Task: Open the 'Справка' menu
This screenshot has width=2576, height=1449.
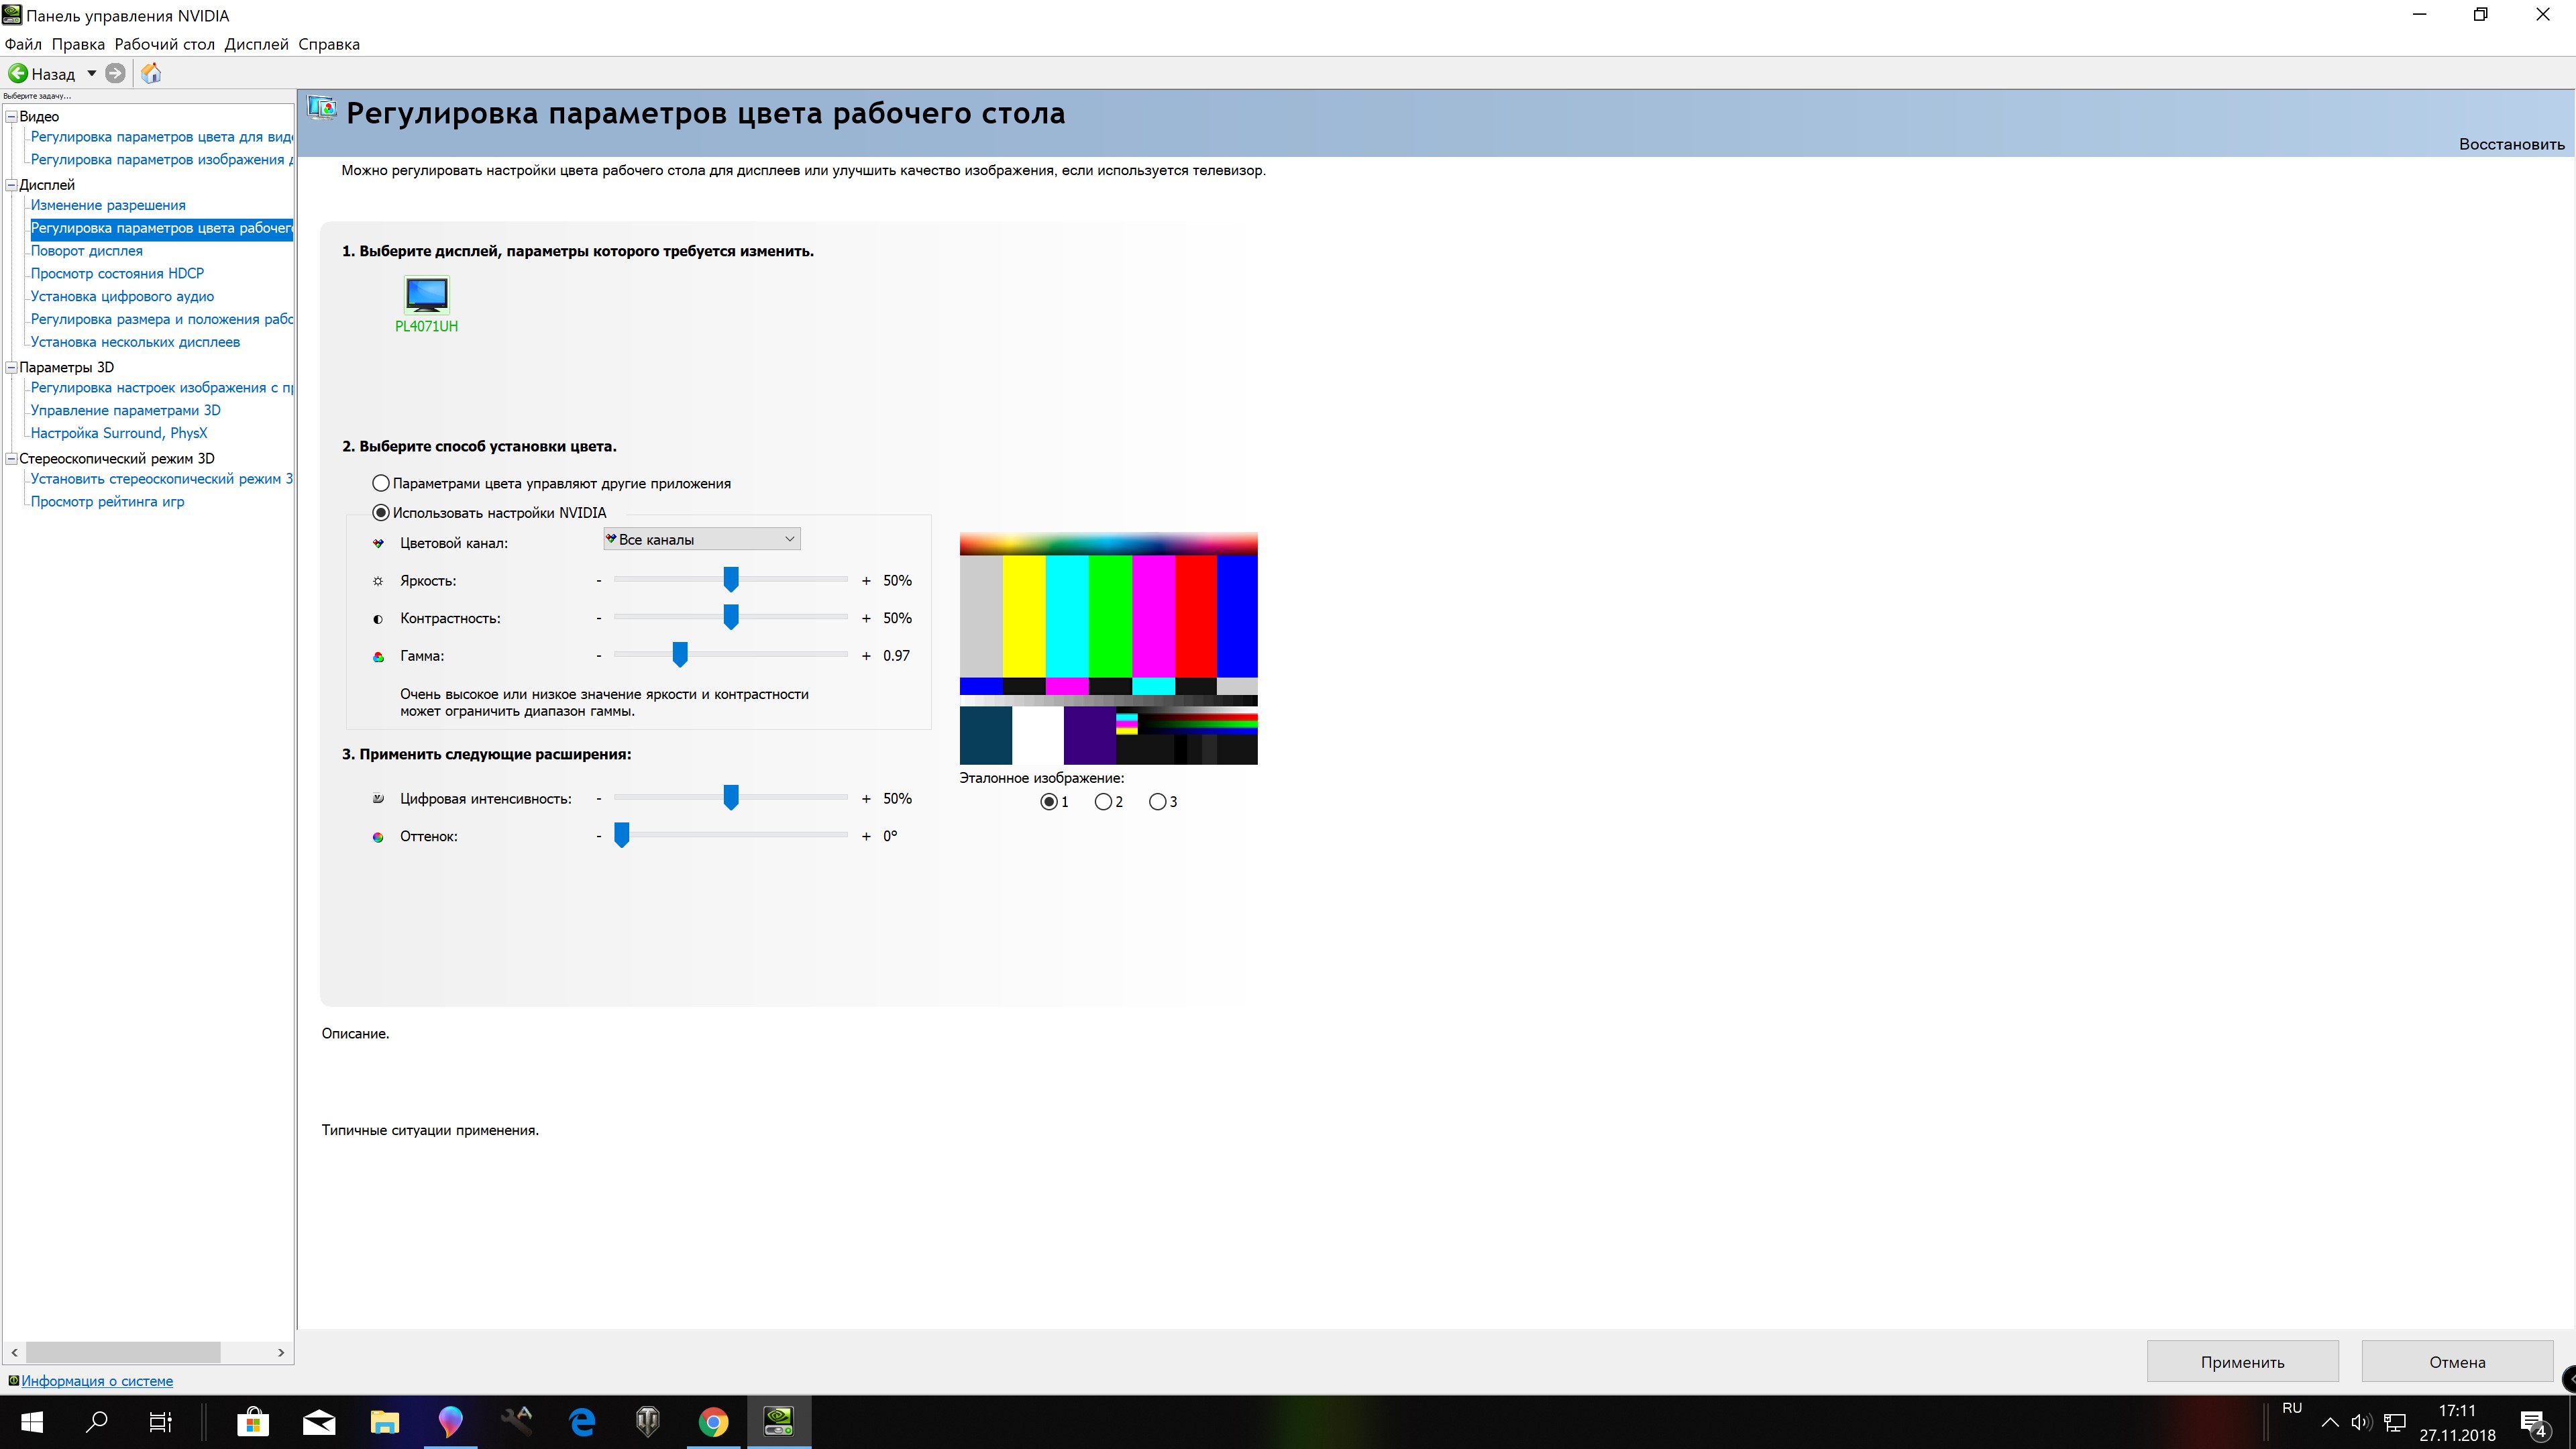Action: (x=328, y=44)
